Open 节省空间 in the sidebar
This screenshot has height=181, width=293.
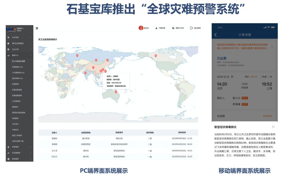[x=15, y=130]
